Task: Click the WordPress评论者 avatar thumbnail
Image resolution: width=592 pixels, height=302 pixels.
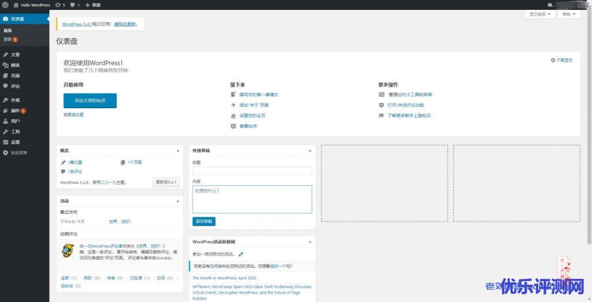Action: [x=68, y=251]
